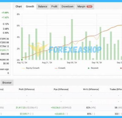Switch to the Drawdown tab
122x118 pixels.
pos(67,6)
